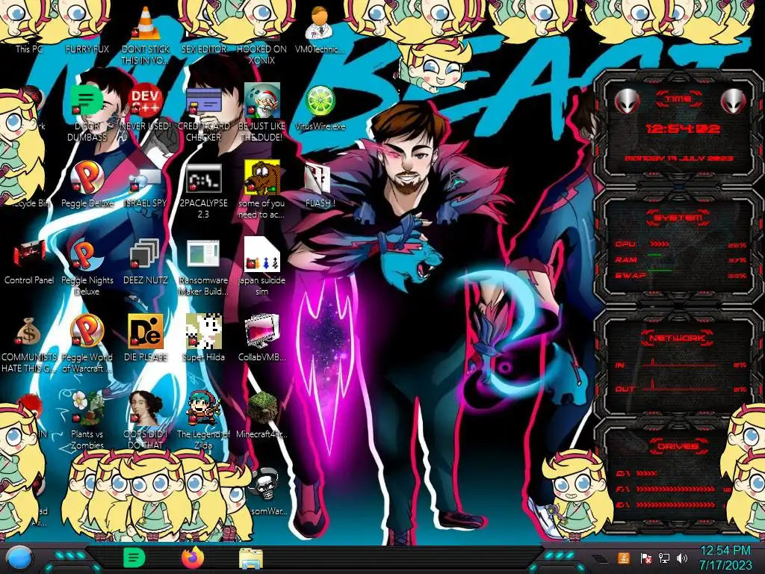This screenshot has height=574, width=765.
Task: Open the DIE PLEASE De icon
Action: [x=146, y=338]
